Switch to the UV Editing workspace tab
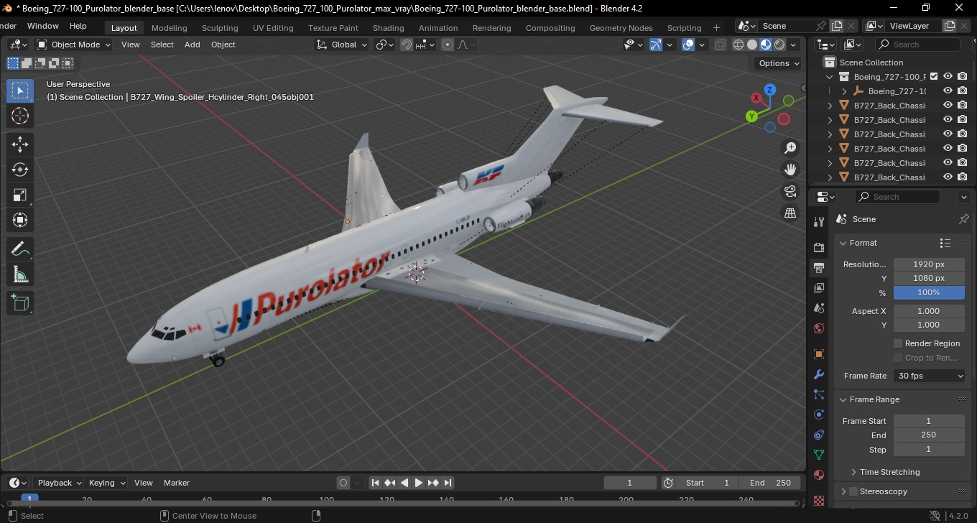 [x=273, y=28]
